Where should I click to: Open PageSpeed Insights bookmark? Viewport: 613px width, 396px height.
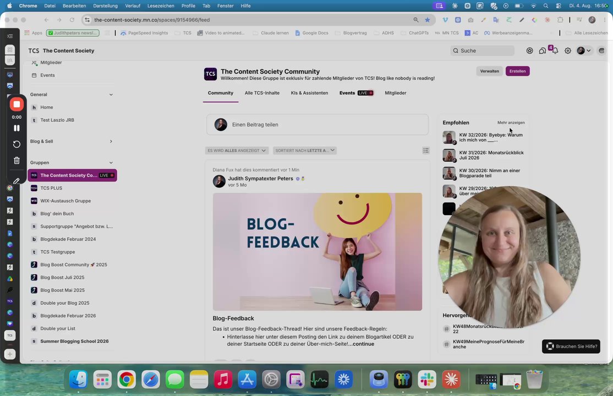pos(144,33)
